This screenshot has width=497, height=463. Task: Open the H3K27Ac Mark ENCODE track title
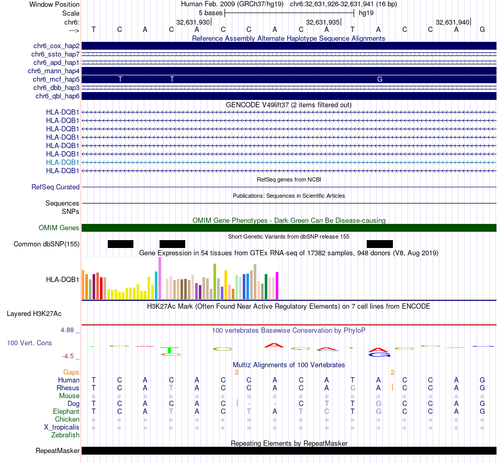click(288, 307)
